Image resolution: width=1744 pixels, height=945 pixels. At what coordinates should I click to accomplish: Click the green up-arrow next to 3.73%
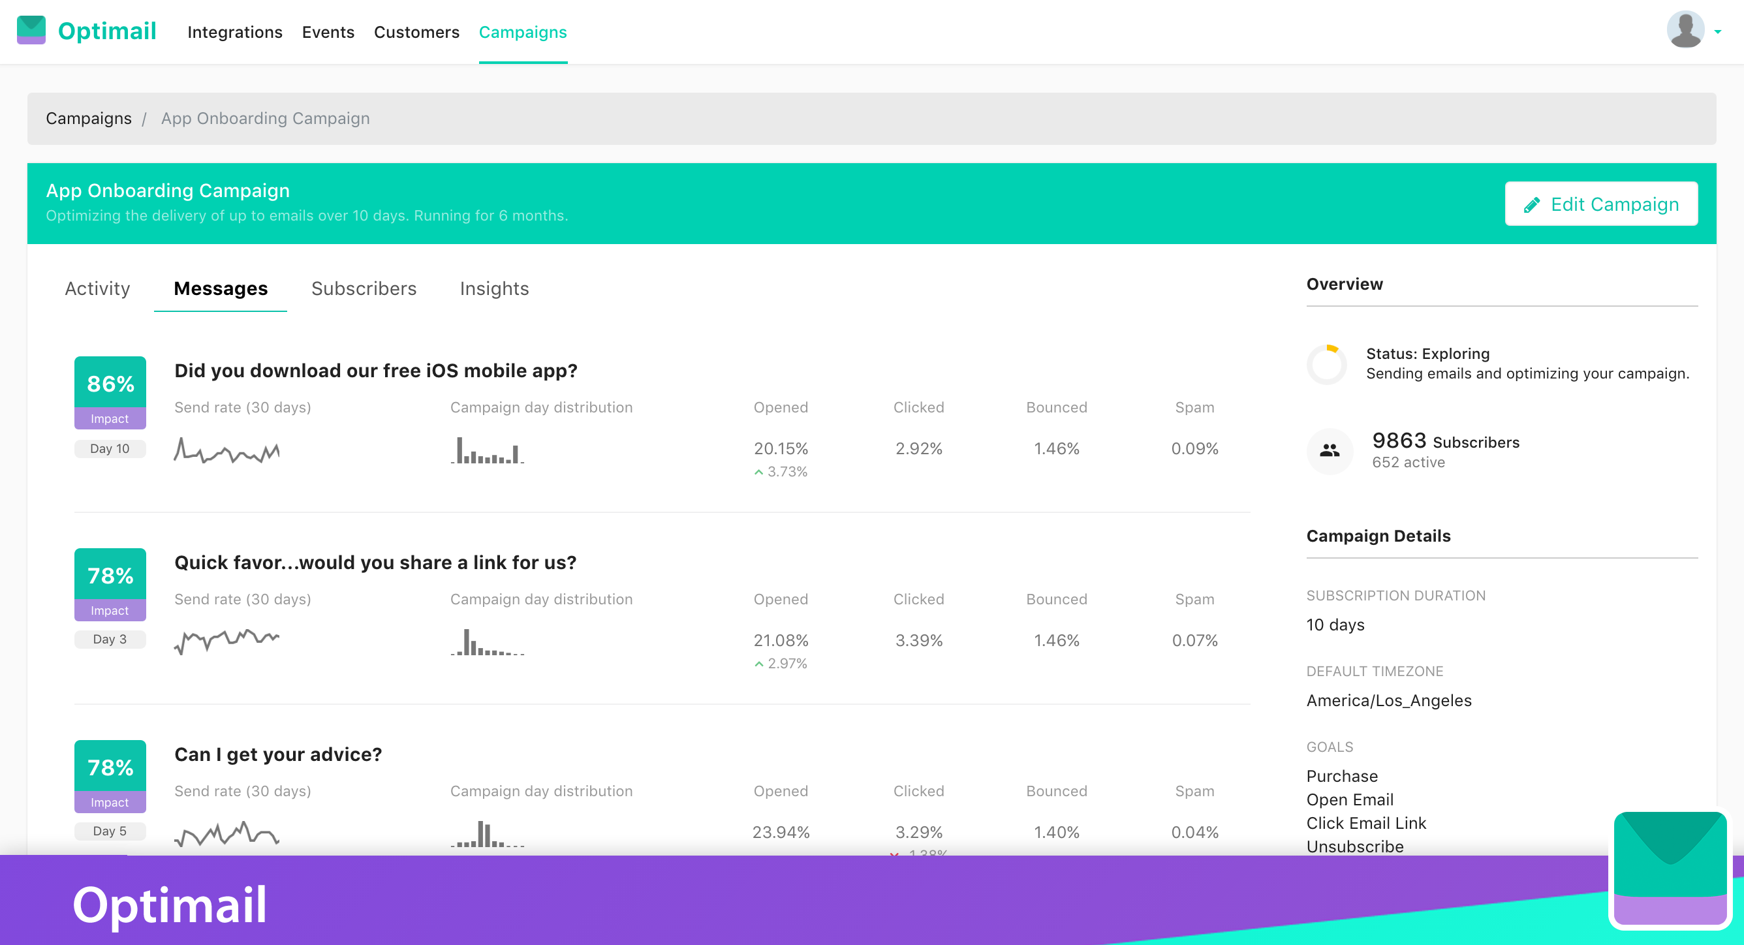pos(758,472)
